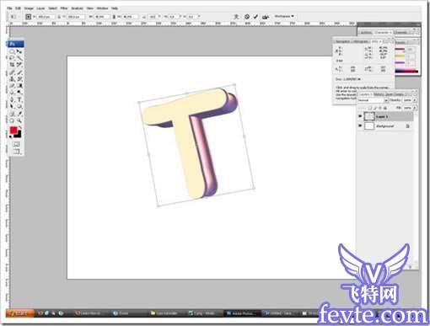
Task: Open the Select menu
Action: [53, 8]
